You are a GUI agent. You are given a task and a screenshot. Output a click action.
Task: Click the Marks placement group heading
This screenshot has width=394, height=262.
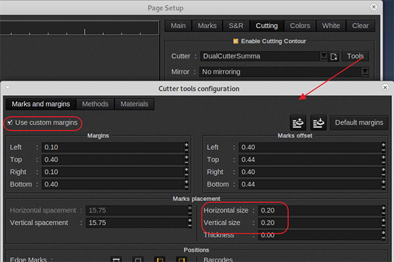click(196, 199)
